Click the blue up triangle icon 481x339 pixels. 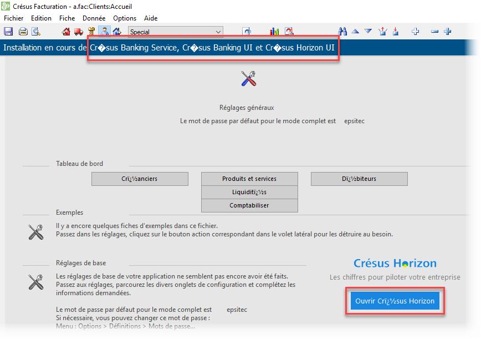coord(355,31)
